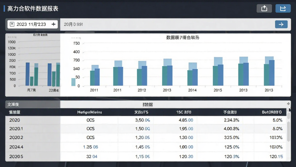Focus the filter input field beside the date picker
The width and height of the screenshot is (296, 167).
coord(167,24)
